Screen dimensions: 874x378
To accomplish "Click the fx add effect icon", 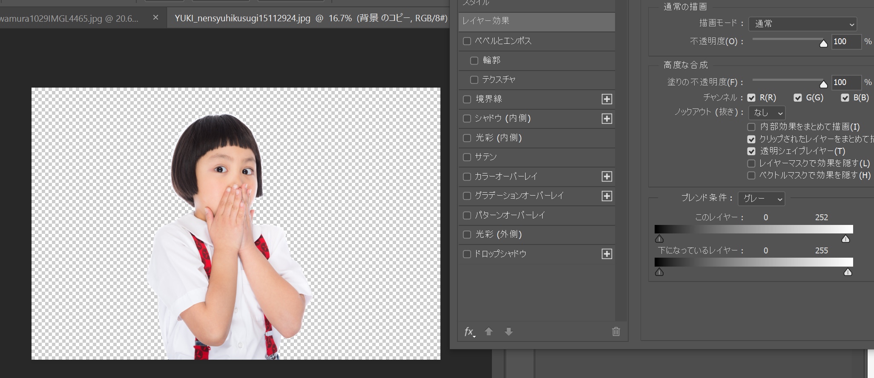I will tap(469, 332).
